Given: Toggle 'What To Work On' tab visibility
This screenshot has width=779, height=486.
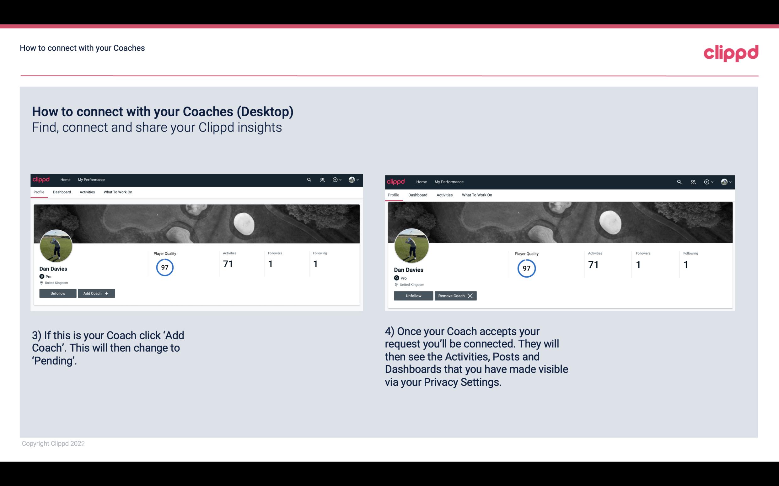Looking at the screenshot, I should click(118, 192).
